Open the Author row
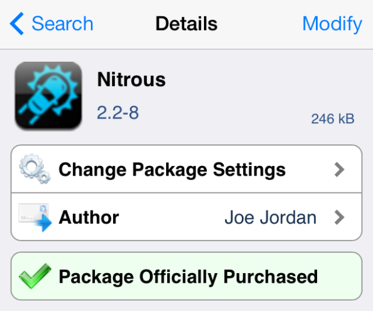The image size is (373, 311). (186, 217)
